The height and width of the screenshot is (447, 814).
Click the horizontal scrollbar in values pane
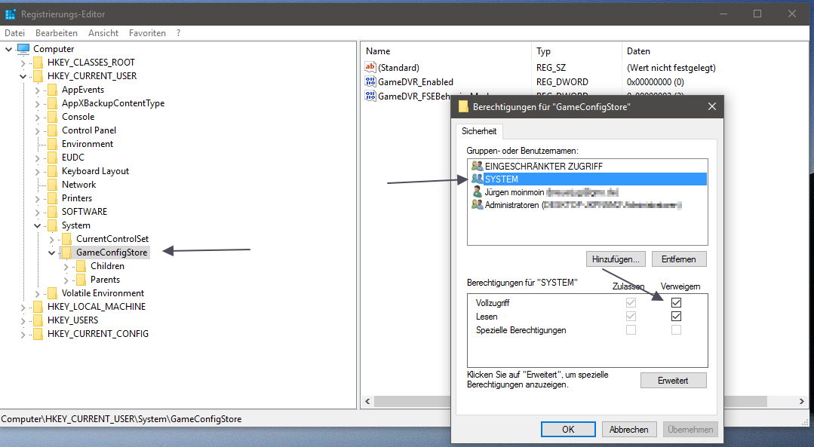pyautogui.click(x=407, y=401)
